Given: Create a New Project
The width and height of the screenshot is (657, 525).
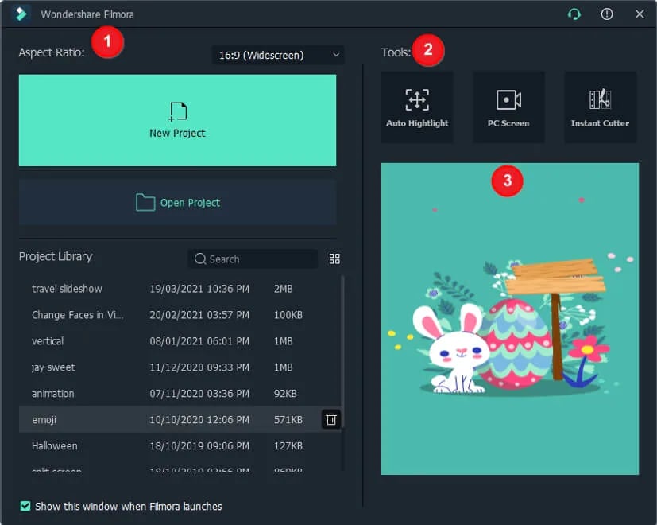Looking at the screenshot, I should [177, 120].
